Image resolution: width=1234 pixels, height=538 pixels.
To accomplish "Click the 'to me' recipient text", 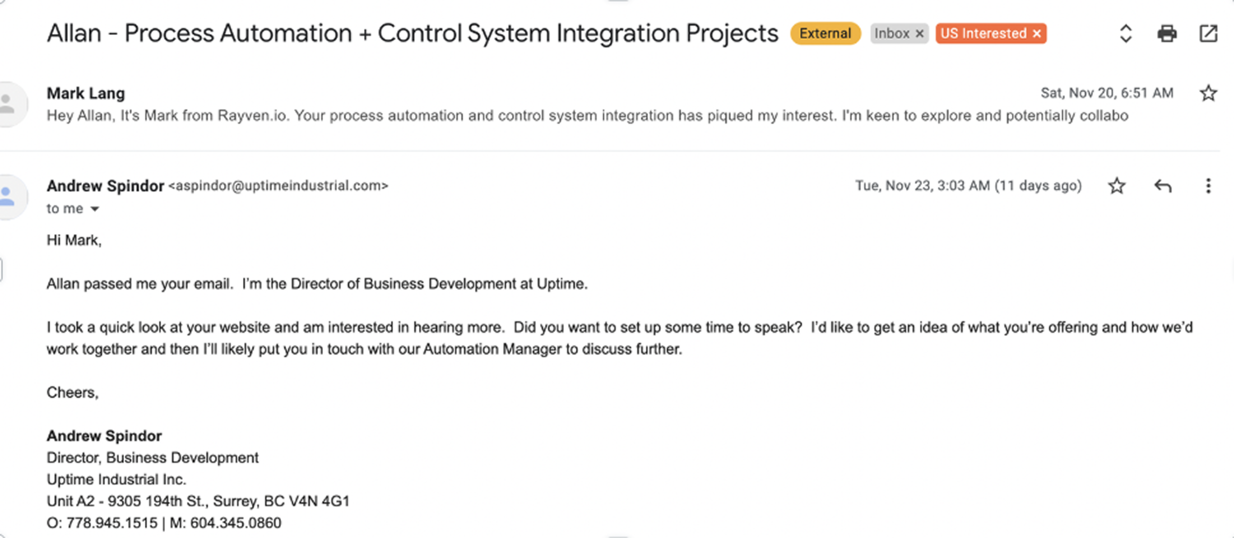I will pyautogui.click(x=65, y=209).
